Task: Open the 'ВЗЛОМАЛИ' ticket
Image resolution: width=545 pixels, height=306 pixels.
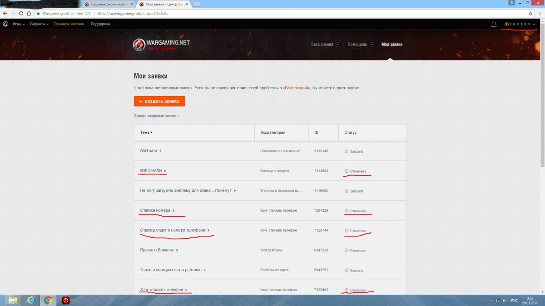Action: (153, 171)
